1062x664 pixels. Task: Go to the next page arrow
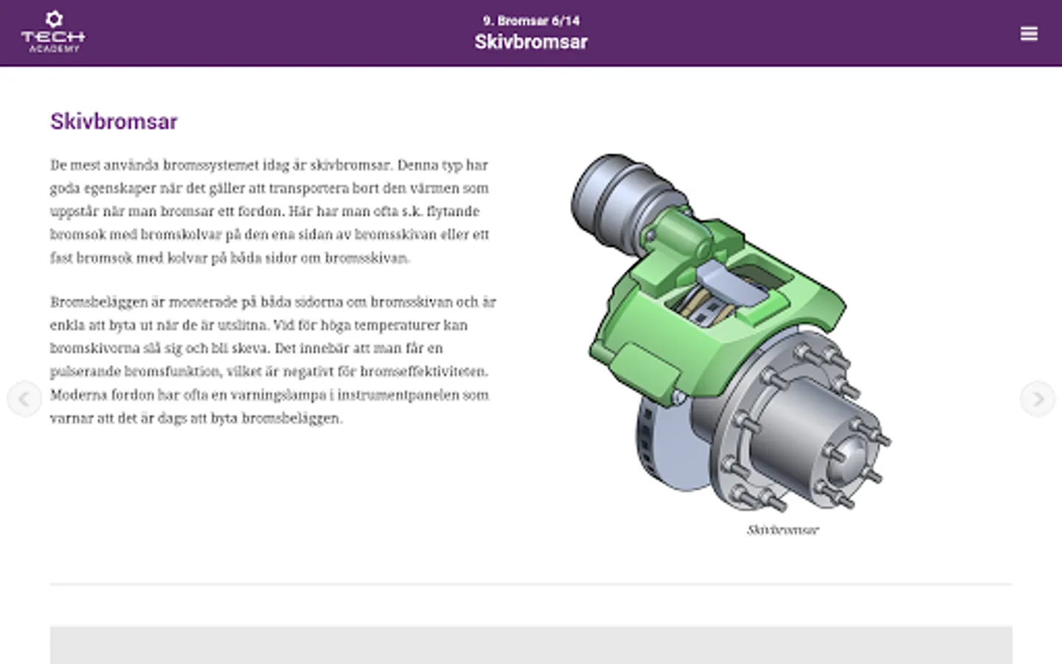(x=1038, y=399)
